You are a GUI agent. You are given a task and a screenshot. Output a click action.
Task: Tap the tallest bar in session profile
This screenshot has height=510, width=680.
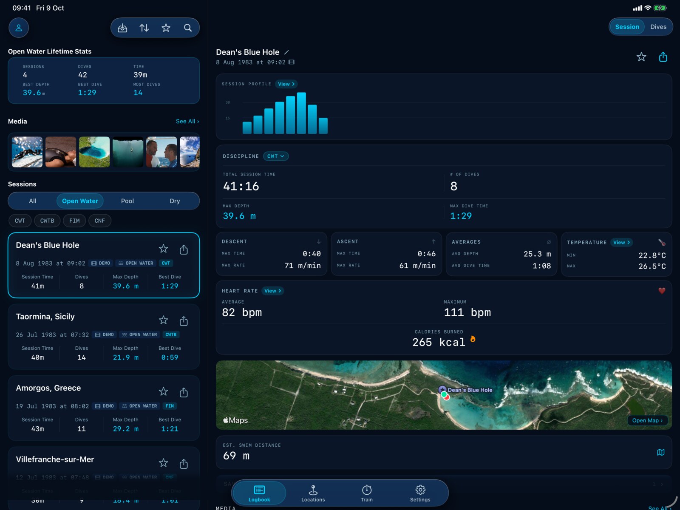301,113
